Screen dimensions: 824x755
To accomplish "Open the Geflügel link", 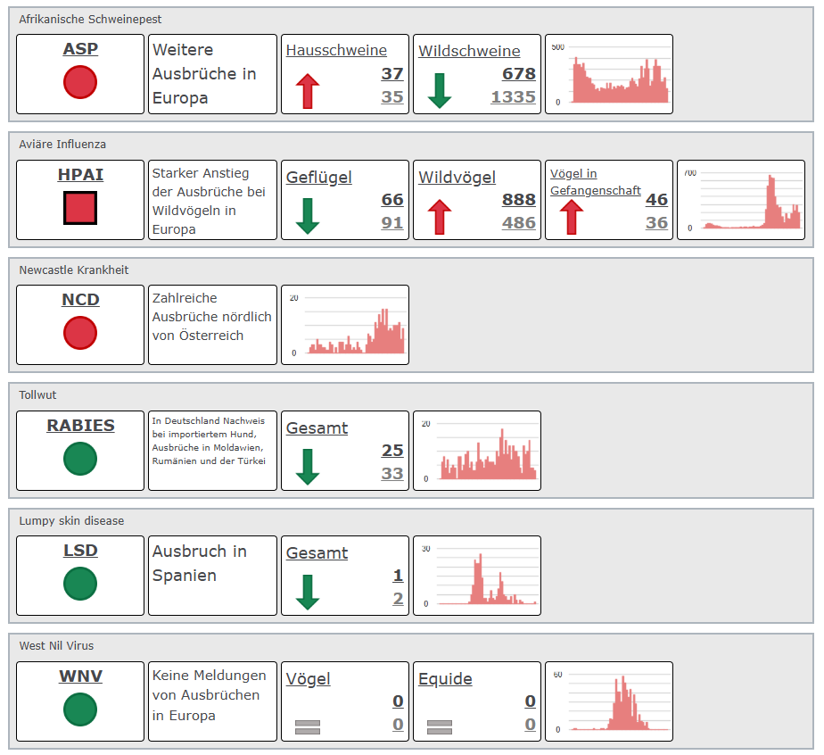I will [x=318, y=178].
